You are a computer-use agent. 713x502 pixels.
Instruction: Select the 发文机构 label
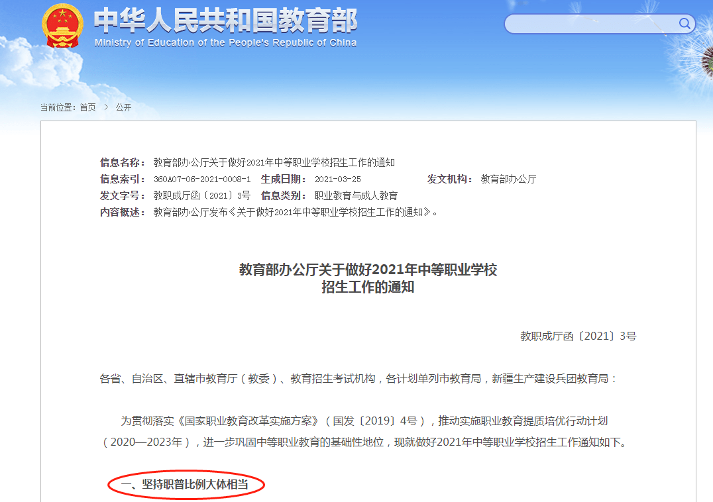tap(450, 179)
